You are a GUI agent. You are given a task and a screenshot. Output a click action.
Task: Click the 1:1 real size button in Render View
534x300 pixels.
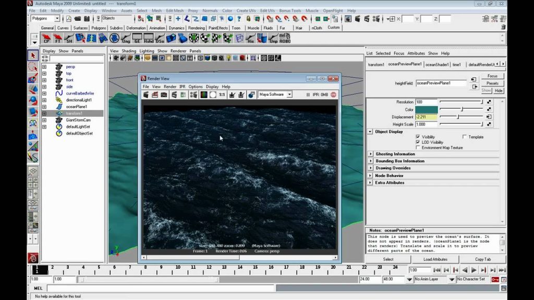(x=222, y=95)
